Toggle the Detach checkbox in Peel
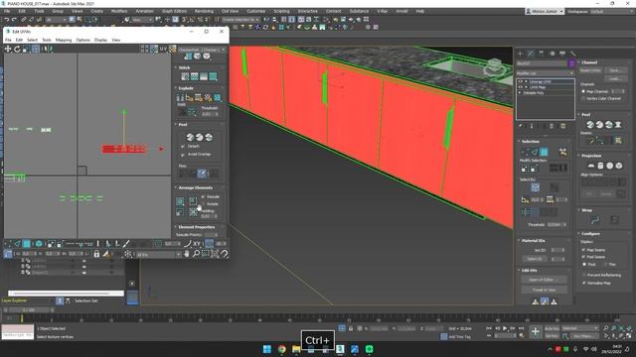Viewport: 636px width, 357px height. pos(183,146)
